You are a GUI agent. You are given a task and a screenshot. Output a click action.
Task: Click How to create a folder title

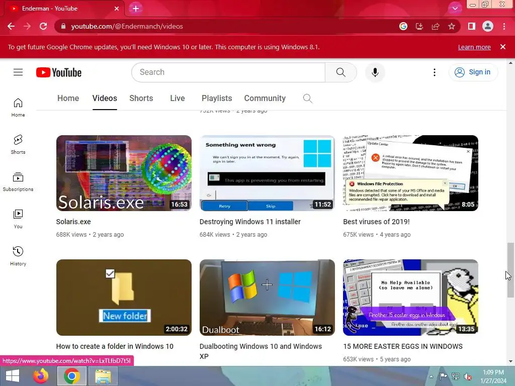(115, 346)
